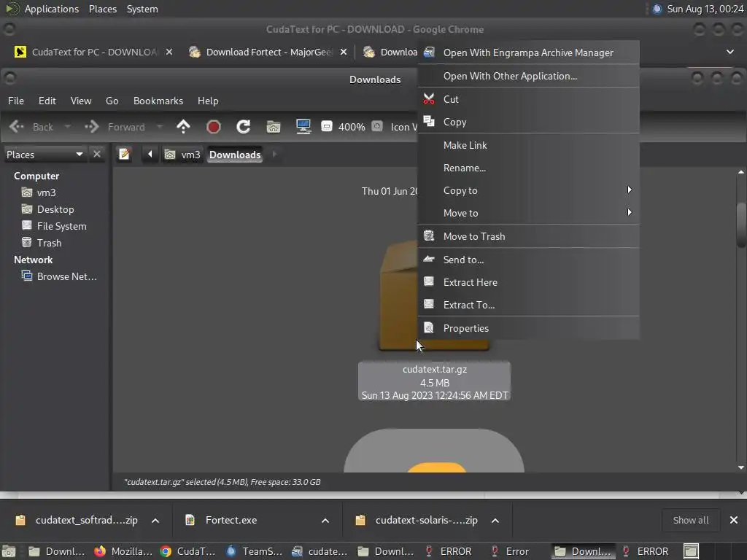Choose Send to... option
This screenshot has width=747, height=560.
tap(528, 260)
